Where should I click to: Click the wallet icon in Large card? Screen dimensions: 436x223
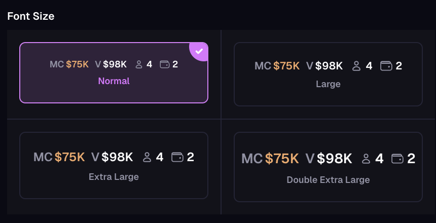(386, 66)
